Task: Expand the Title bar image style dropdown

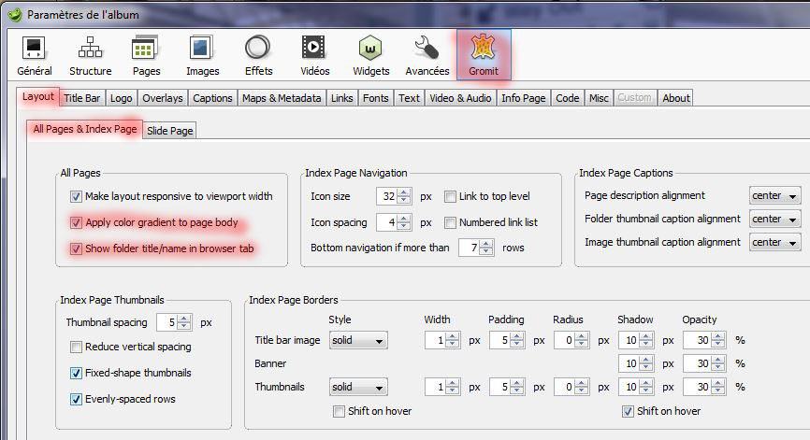Action: pyautogui.click(x=357, y=341)
